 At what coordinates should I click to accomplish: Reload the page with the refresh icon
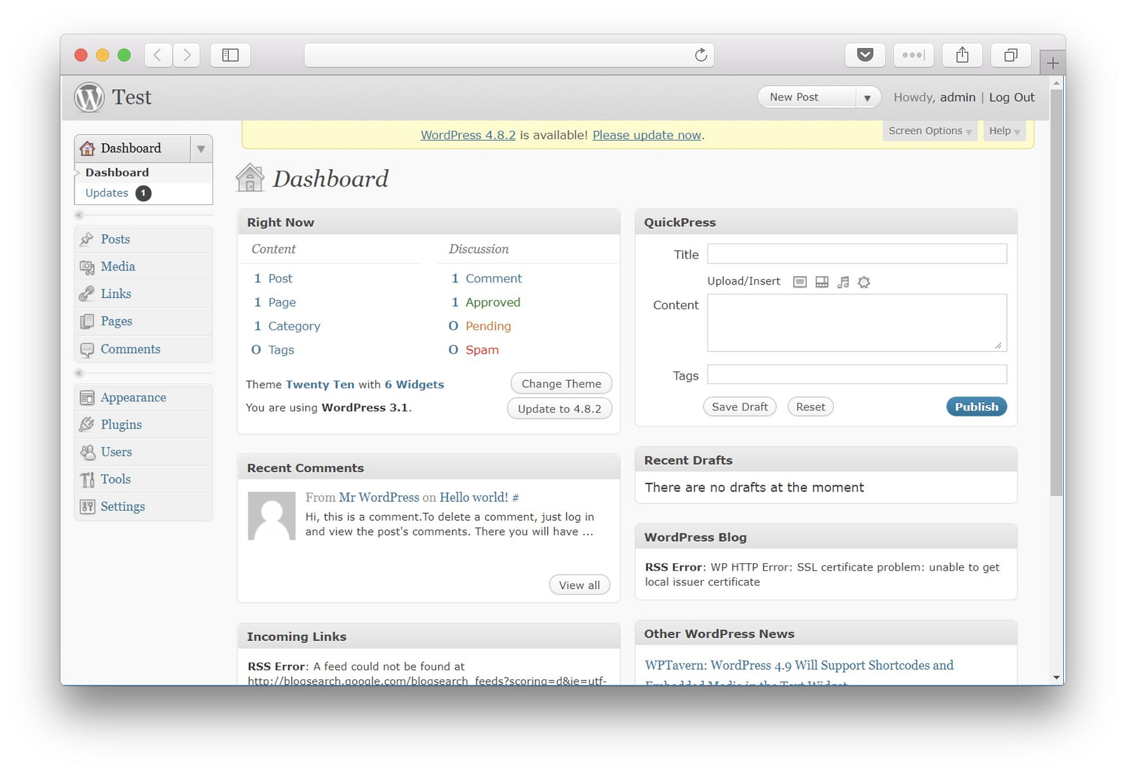(x=701, y=55)
